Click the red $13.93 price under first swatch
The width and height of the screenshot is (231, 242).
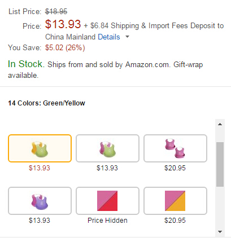click(x=40, y=168)
